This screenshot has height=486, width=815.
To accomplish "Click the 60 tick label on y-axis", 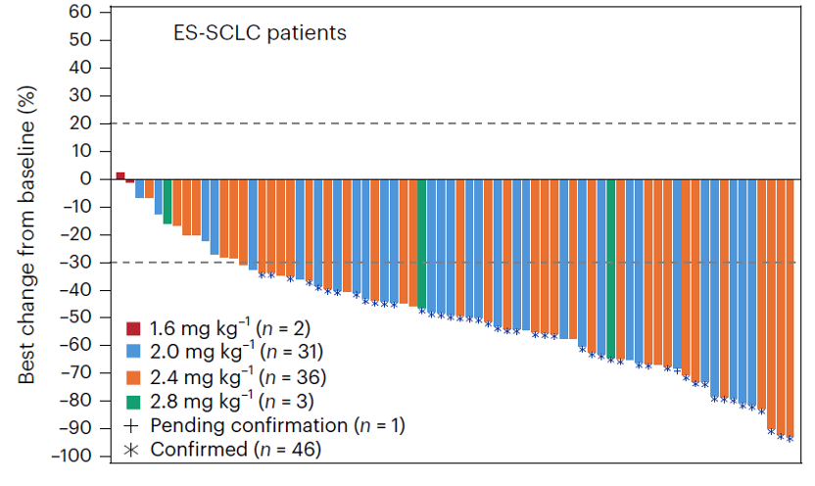I will click(x=80, y=13).
